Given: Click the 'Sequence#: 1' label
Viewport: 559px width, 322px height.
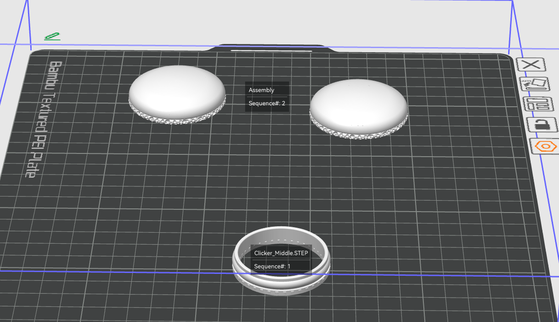Looking at the screenshot, I should click(x=272, y=266).
